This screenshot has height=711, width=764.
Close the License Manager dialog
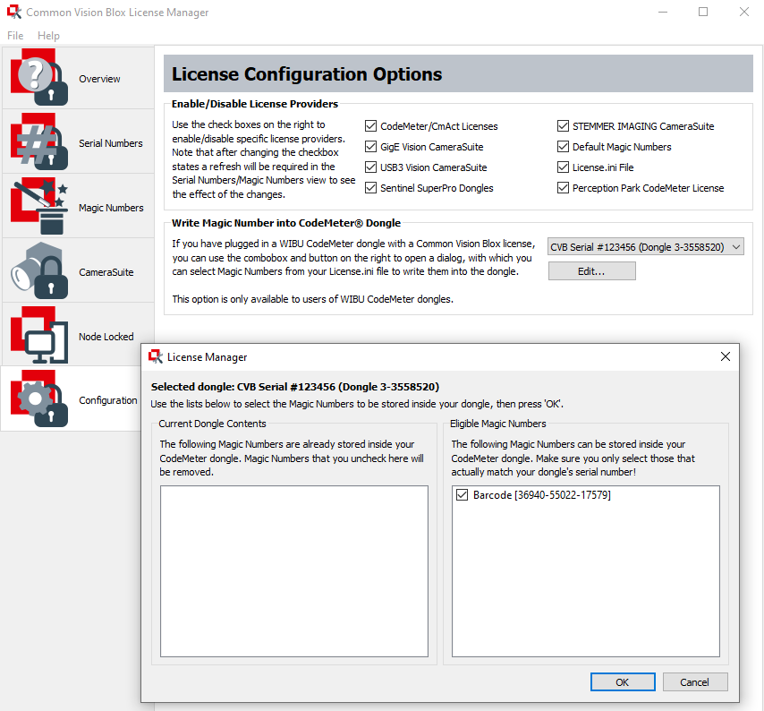pyautogui.click(x=726, y=357)
